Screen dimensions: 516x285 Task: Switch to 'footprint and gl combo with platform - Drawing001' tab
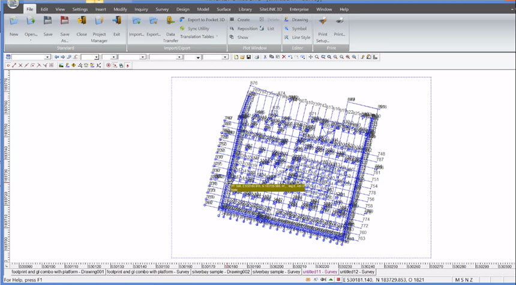click(58, 272)
